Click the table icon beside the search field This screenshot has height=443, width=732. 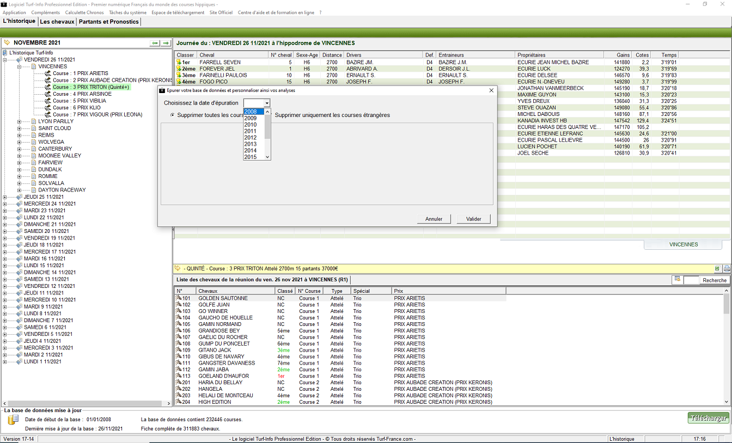(677, 279)
